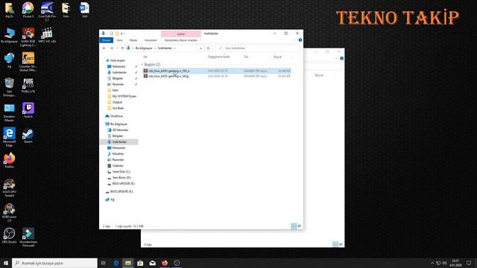The width and height of the screenshot is (477, 268).
Task: Open the foto folder on desktop
Action: coord(66,10)
